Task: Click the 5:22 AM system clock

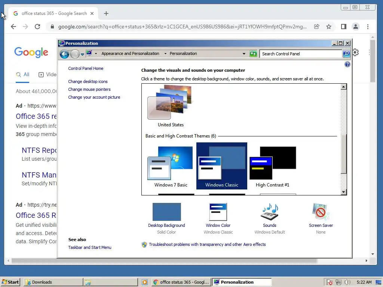Action: point(364,283)
